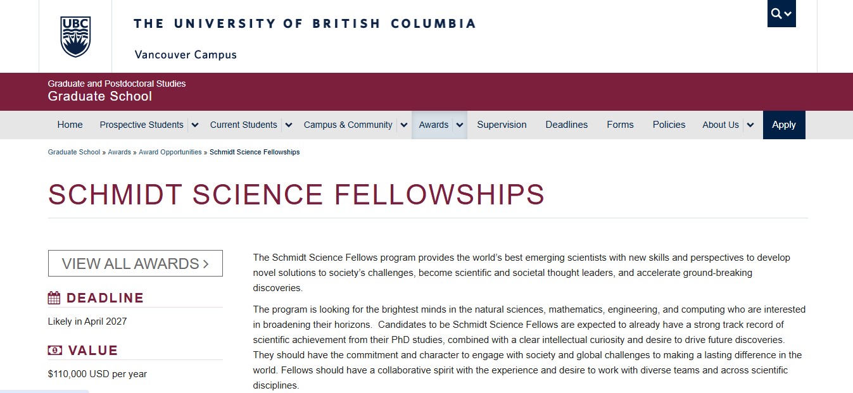Follow the Award Opportunities breadcrumb link

click(170, 152)
